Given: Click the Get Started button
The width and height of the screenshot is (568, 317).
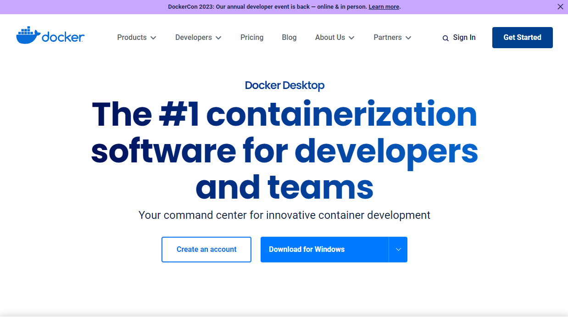Looking at the screenshot, I should click(523, 38).
